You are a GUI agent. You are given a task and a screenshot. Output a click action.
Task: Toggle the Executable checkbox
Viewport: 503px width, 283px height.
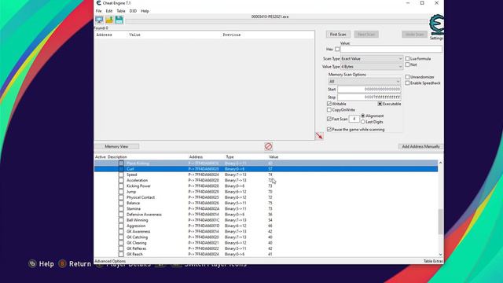pyautogui.click(x=380, y=104)
